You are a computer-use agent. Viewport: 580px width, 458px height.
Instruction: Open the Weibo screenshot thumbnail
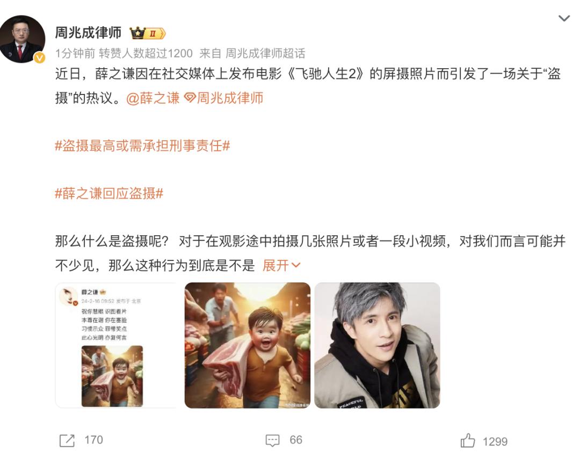click(116, 345)
